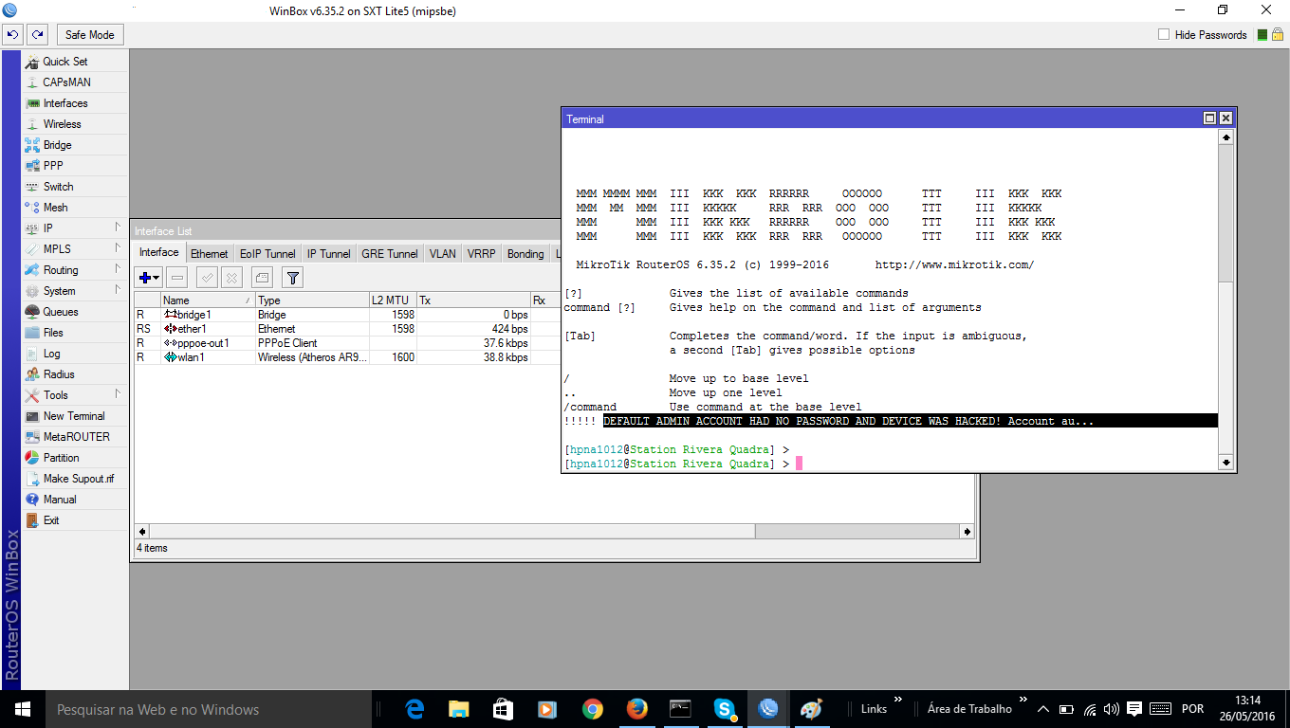Image resolution: width=1290 pixels, height=728 pixels.
Task: Open the Wireless menu
Action: pos(75,124)
